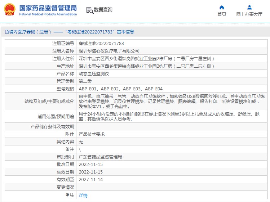The image size is (270, 202).
Task: Click the backslash value in 备注 row
Action: 80,149
